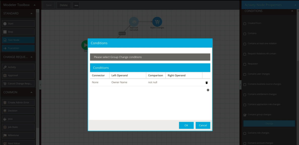
Task: Select the Stop node tool
Action: pos(18,32)
